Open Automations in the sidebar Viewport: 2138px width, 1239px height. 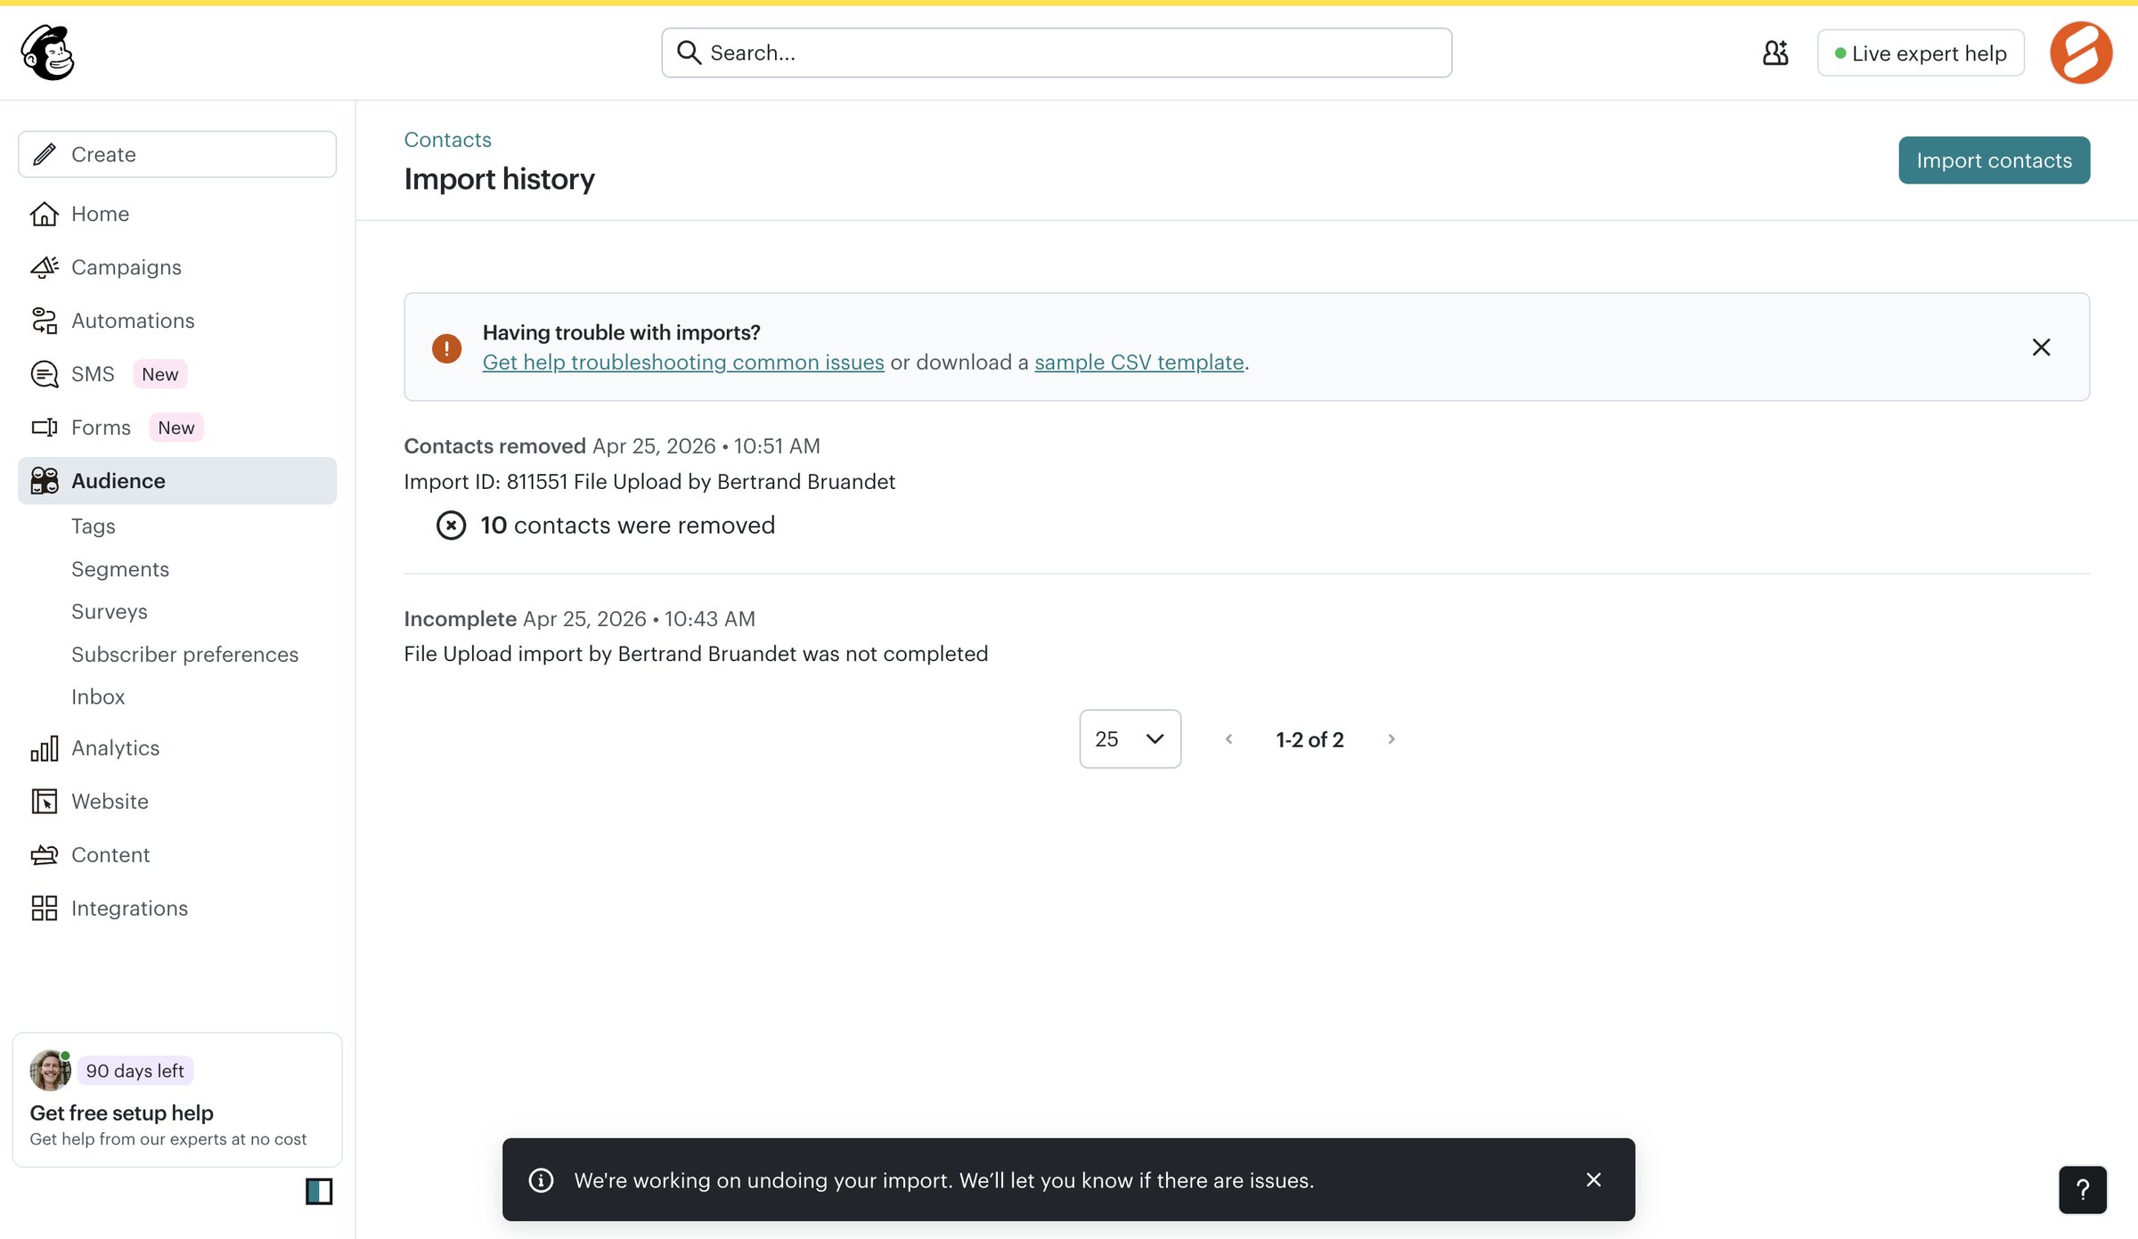(x=177, y=321)
